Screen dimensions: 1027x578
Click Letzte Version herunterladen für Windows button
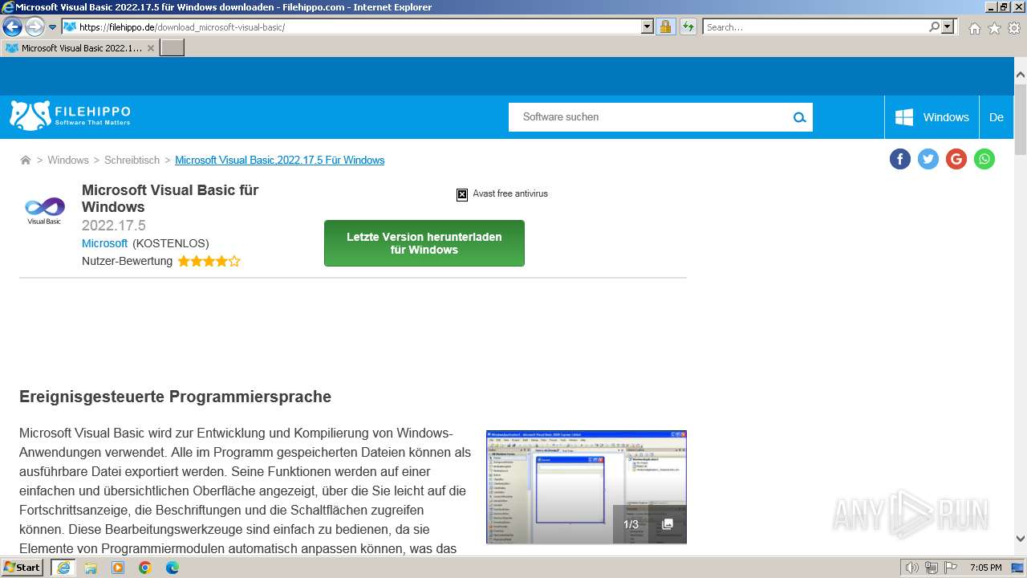pyautogui.click(x=424, y=243)
